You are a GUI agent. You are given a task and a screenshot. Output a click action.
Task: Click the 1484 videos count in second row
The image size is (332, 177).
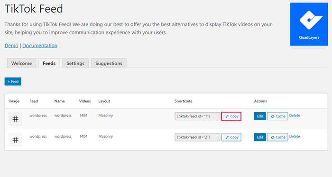click(83, 136)
